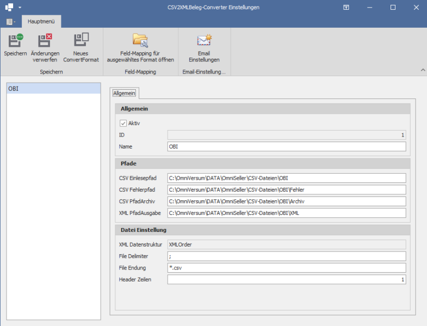
Task: Click the Name input field
Action: (x=286, y=146)
